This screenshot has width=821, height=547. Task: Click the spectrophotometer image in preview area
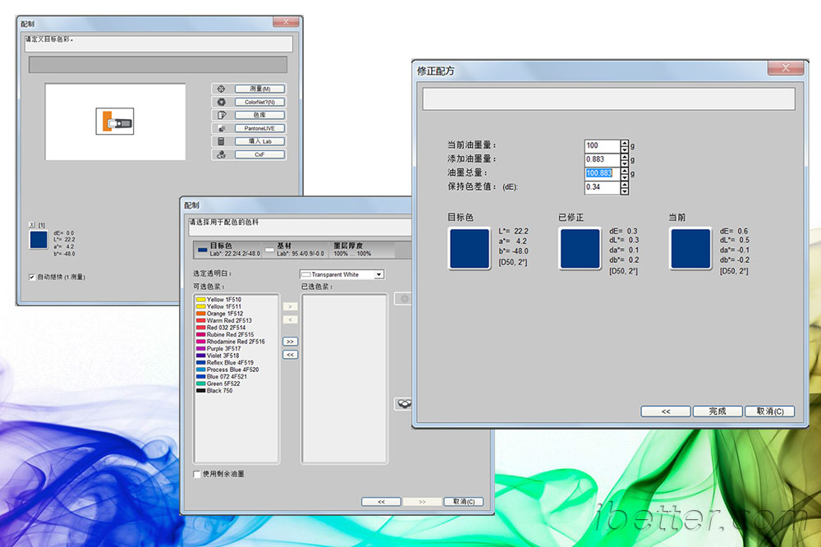tap(115, 122)
